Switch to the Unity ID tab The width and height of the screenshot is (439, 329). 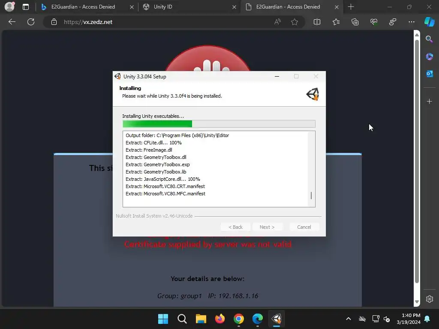coord(163,7)
